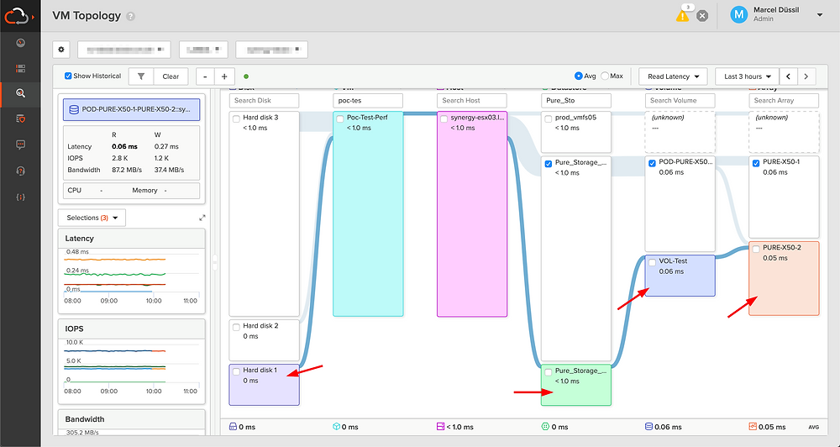Uncheck the Show Historical checkbox
Image resolution: width=840 pixels, height=447 pixels.
point(68,76)
